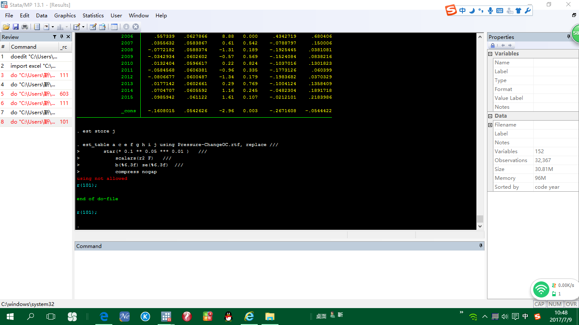Save the dataset with the floppy icon
Image resolution: width=579 pixels, height=325 pixels.
coord(16,27)
